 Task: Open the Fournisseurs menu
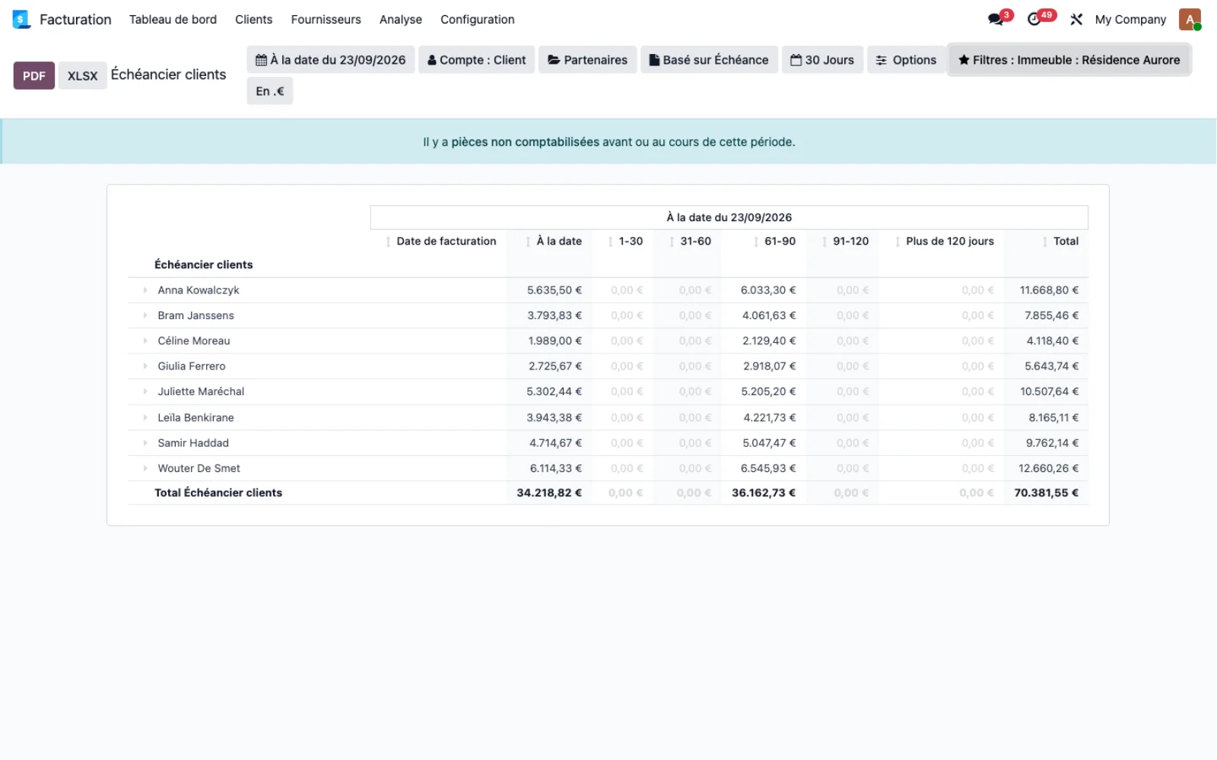[326, 19]
